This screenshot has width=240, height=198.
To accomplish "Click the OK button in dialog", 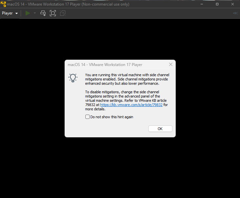I will 160,129.
